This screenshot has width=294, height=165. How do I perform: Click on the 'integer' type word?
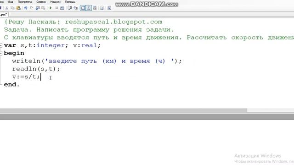coord(51,45)
